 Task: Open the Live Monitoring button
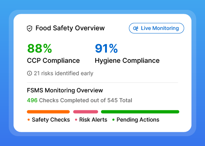click(157, 28)
